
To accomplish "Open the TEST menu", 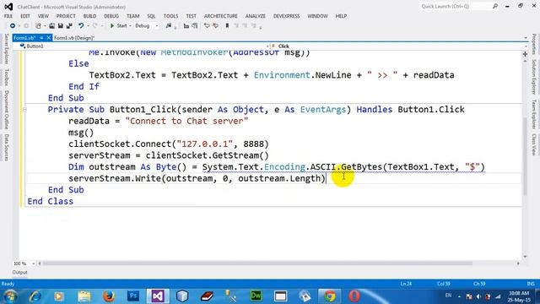I will (192, 16).
